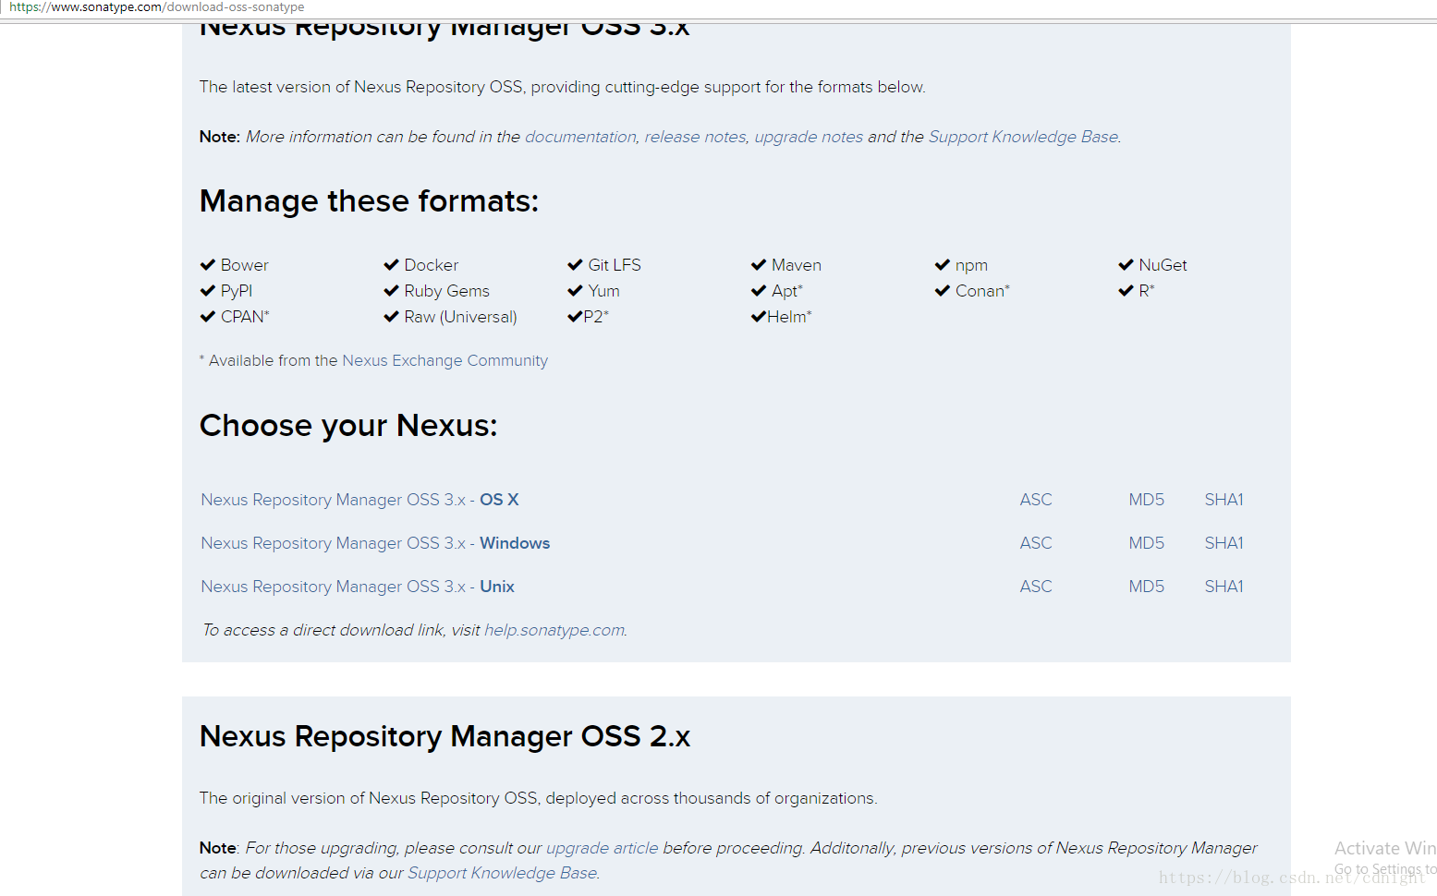Open the Support Knowledge Base link in 3.x note
1437x896 pixels.
(1023, 137)
